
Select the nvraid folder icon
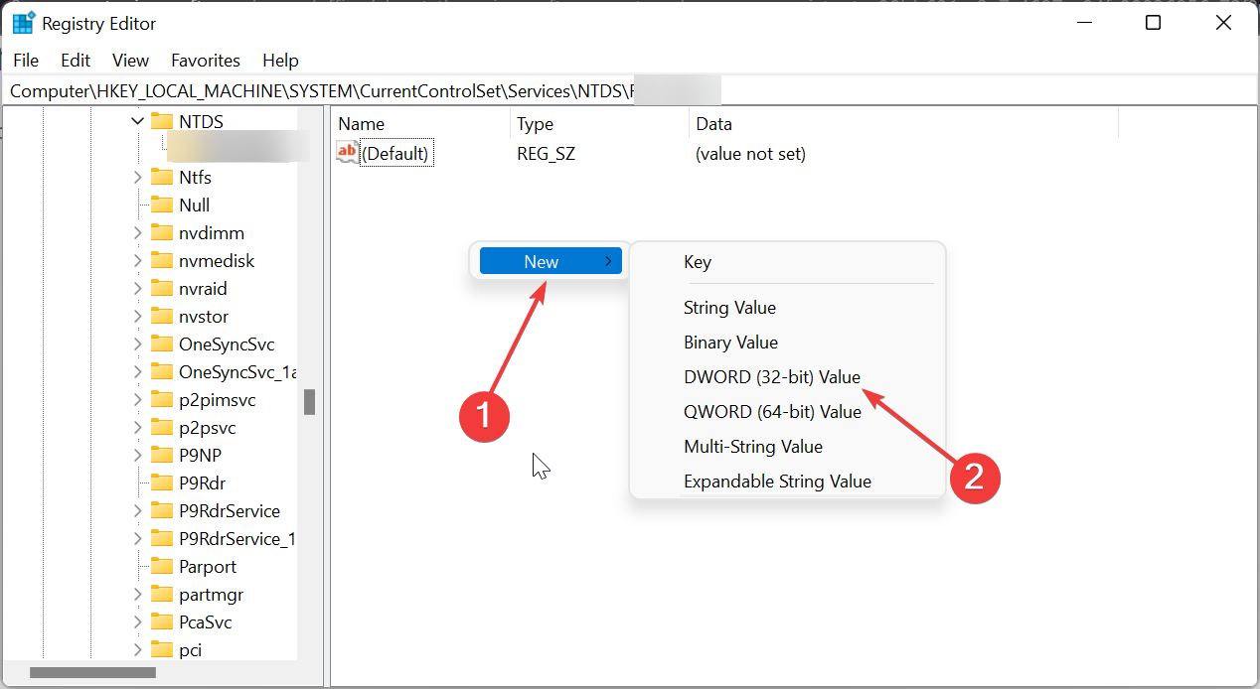click(162, 288)
